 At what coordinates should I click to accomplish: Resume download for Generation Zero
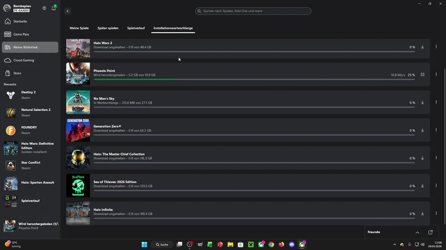[x=422, y=130]
